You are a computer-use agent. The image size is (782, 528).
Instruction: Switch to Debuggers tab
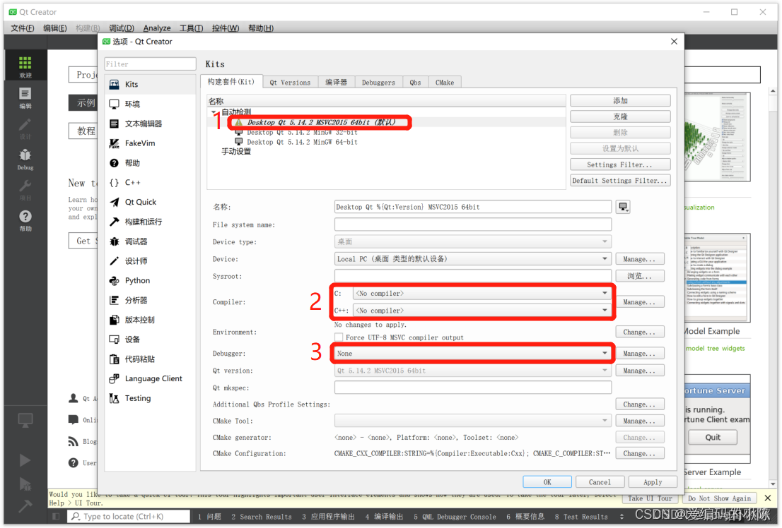[378, 82]
